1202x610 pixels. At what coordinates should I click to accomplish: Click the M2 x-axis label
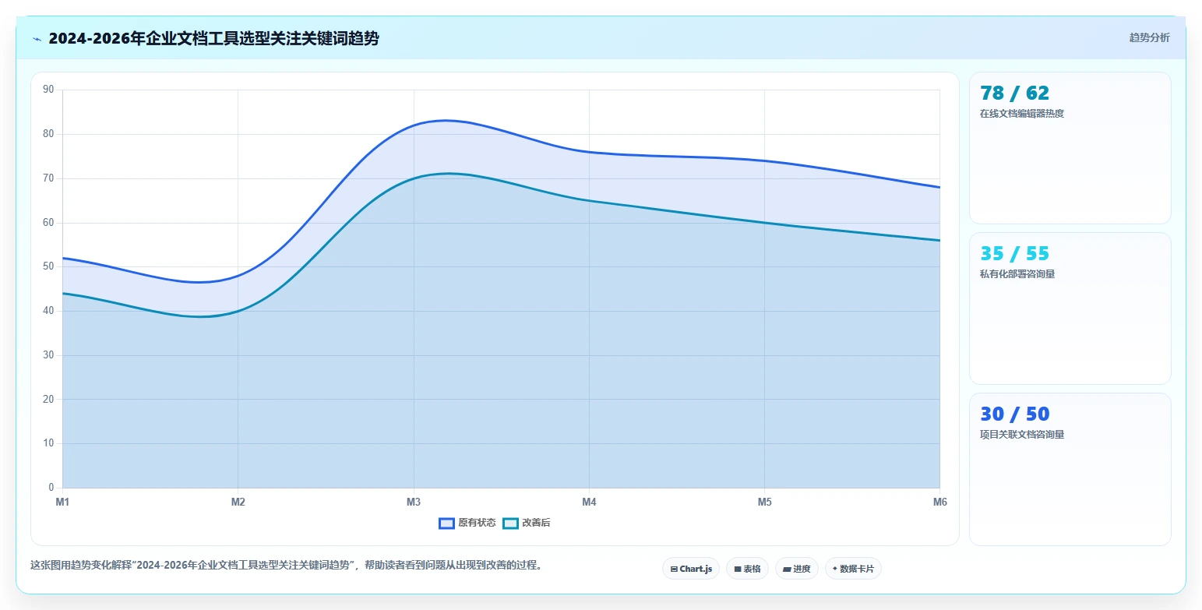click(x=238, y=502)
